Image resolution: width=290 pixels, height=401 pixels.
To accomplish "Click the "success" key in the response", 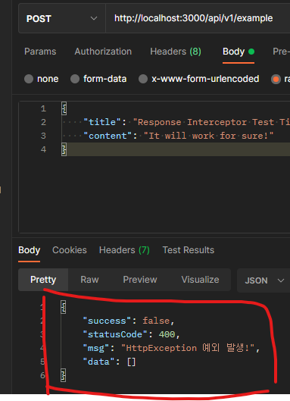I will (107, 321).
